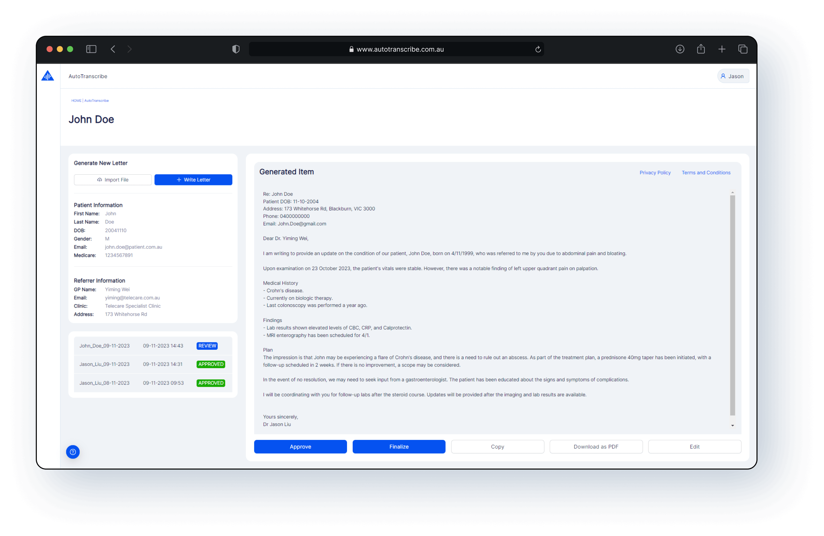Approve the generated letter

point(300,446)
